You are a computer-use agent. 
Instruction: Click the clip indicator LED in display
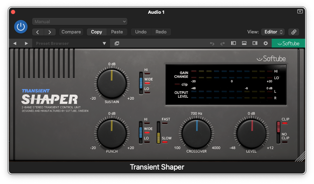pos(177,84)
